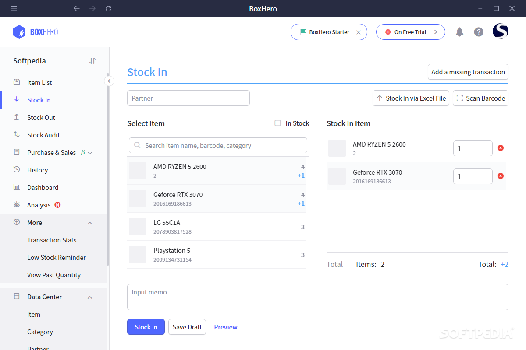Image resolution: width=526 pixels, height=350 pixels.
Task: Select LG 55C1A item
Action: [217, 227]
